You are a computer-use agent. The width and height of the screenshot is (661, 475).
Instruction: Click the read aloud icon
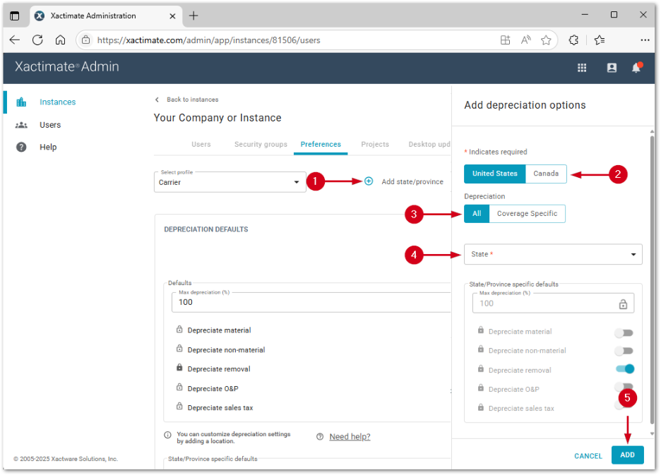(525, 40)
